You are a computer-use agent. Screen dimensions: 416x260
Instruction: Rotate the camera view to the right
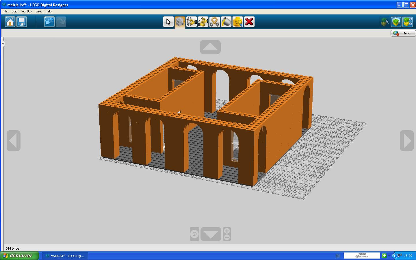[x=406, y=141]
